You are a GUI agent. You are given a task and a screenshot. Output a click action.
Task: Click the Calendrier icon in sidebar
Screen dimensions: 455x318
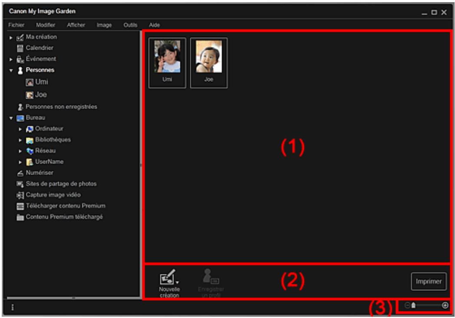pos(20,48)
